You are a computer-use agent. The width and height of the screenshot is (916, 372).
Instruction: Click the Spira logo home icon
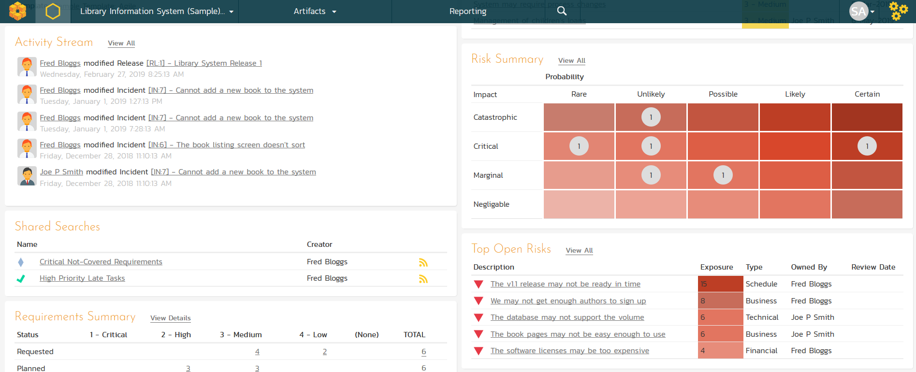pyautogui.click(x=17, y=11)
